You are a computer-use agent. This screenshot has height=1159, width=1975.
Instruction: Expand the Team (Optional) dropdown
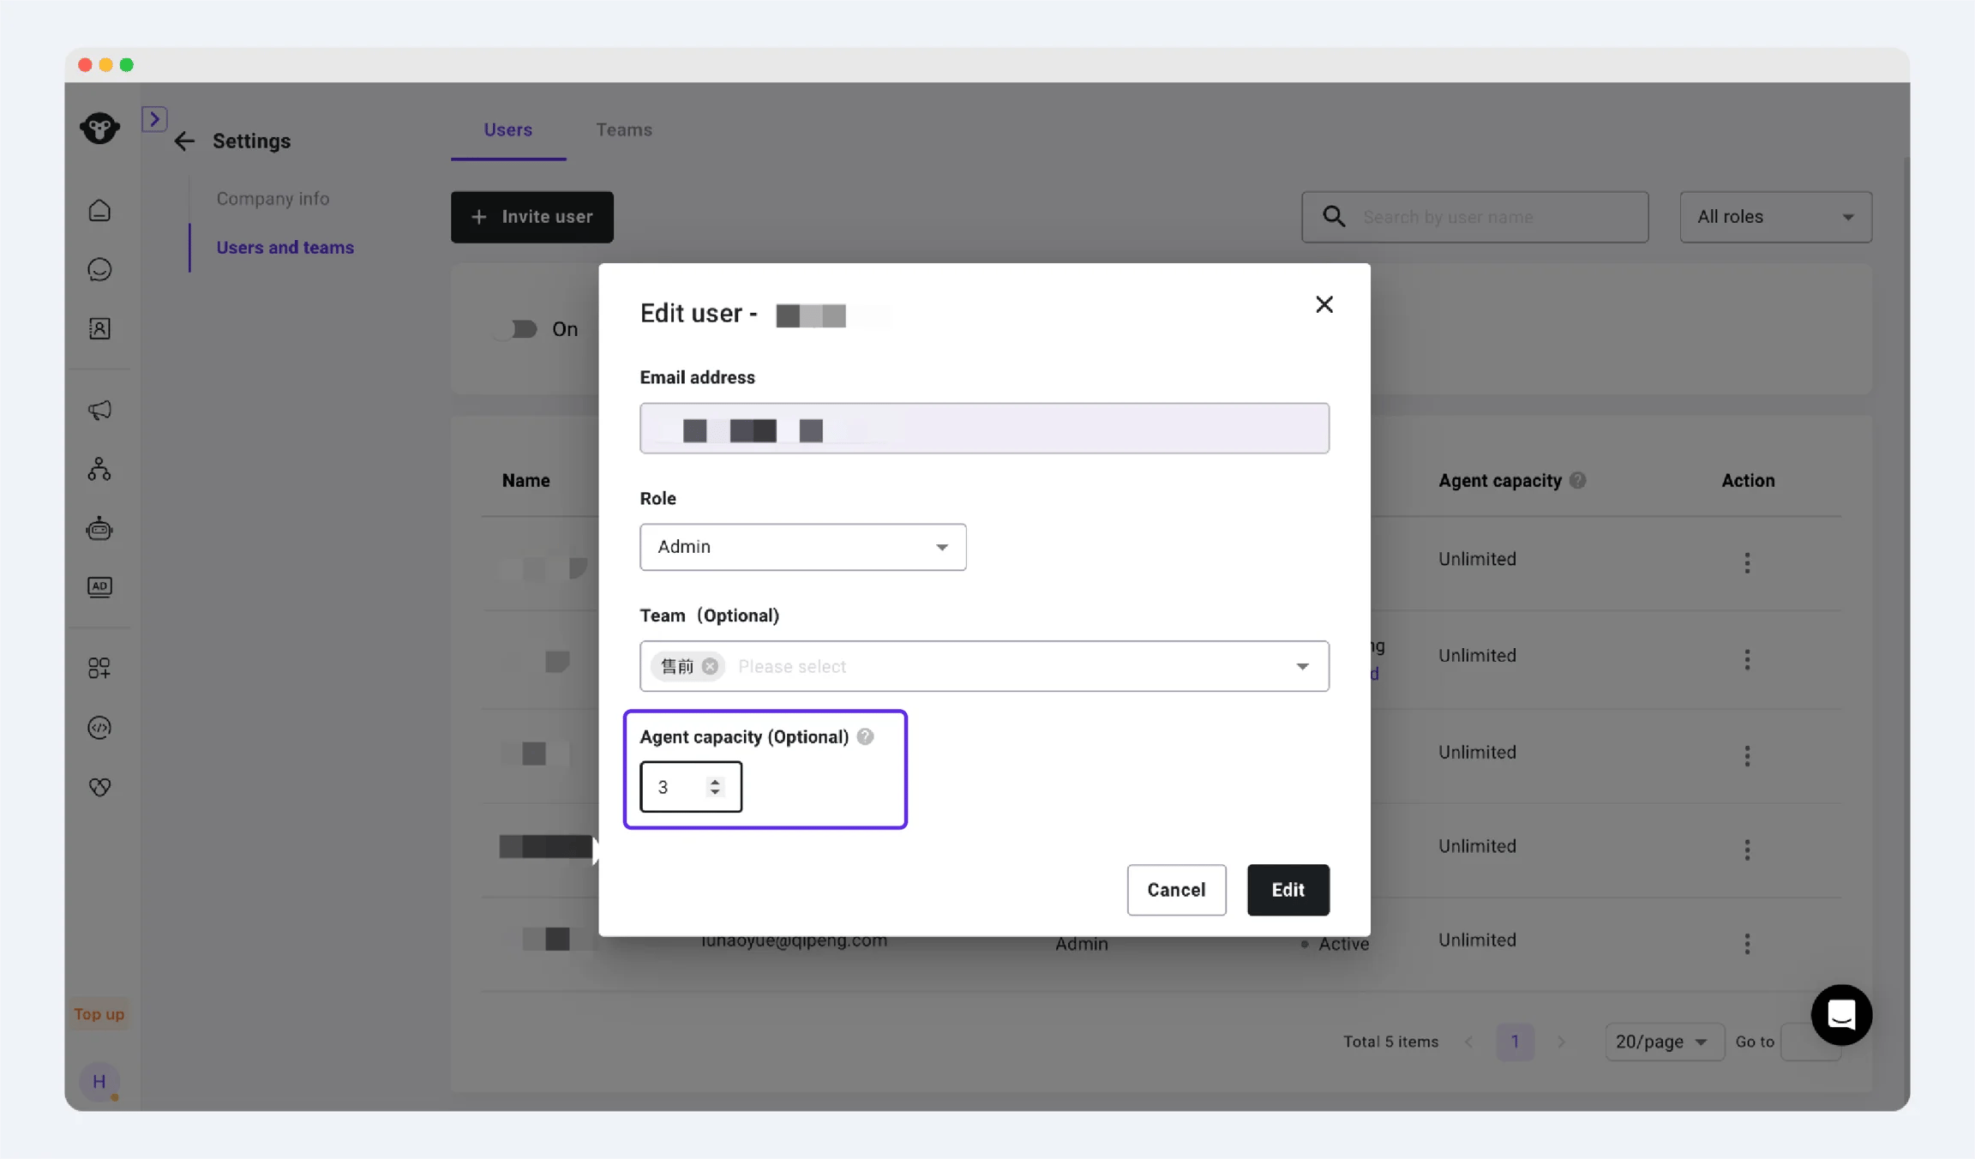click(1302, 666)
